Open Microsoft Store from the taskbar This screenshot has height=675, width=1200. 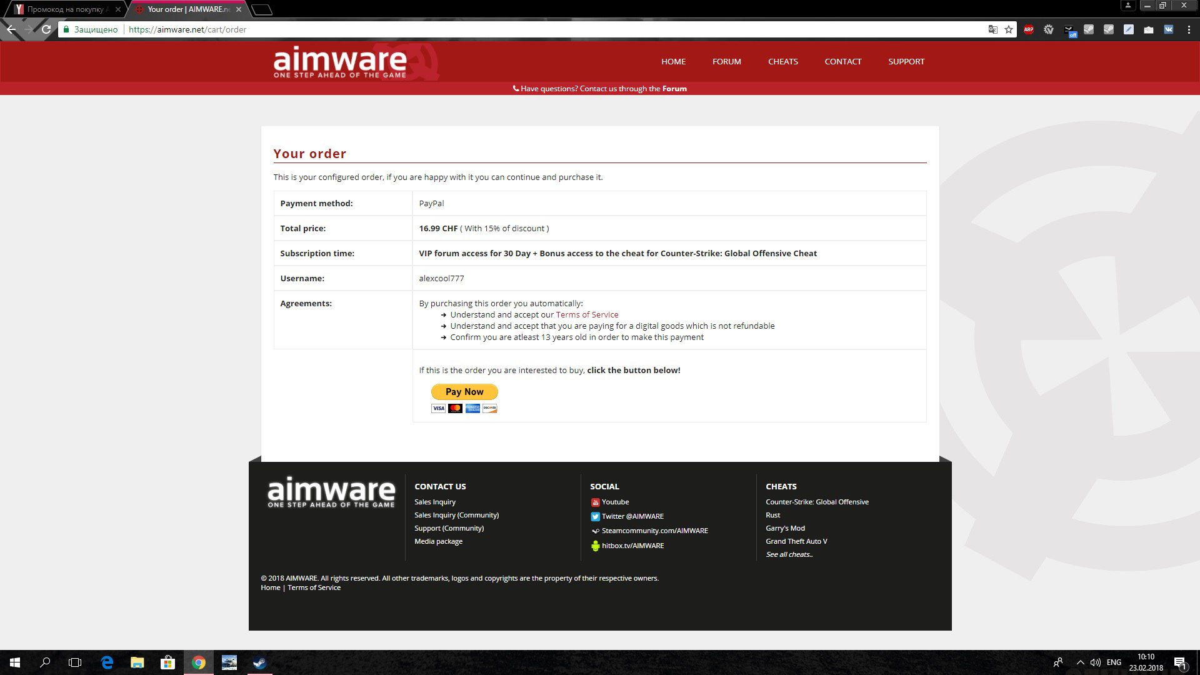167,662
